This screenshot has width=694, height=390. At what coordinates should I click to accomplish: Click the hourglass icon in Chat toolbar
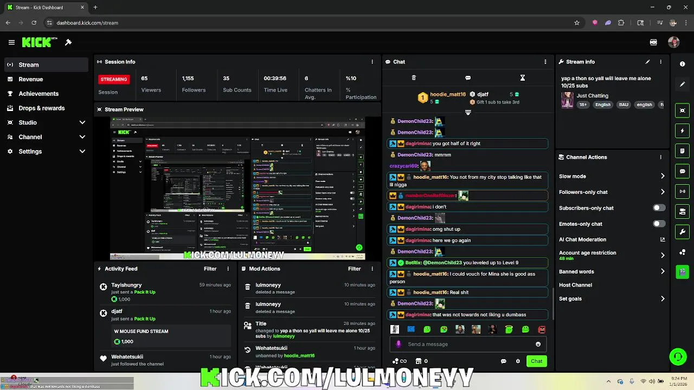[523, 78]
